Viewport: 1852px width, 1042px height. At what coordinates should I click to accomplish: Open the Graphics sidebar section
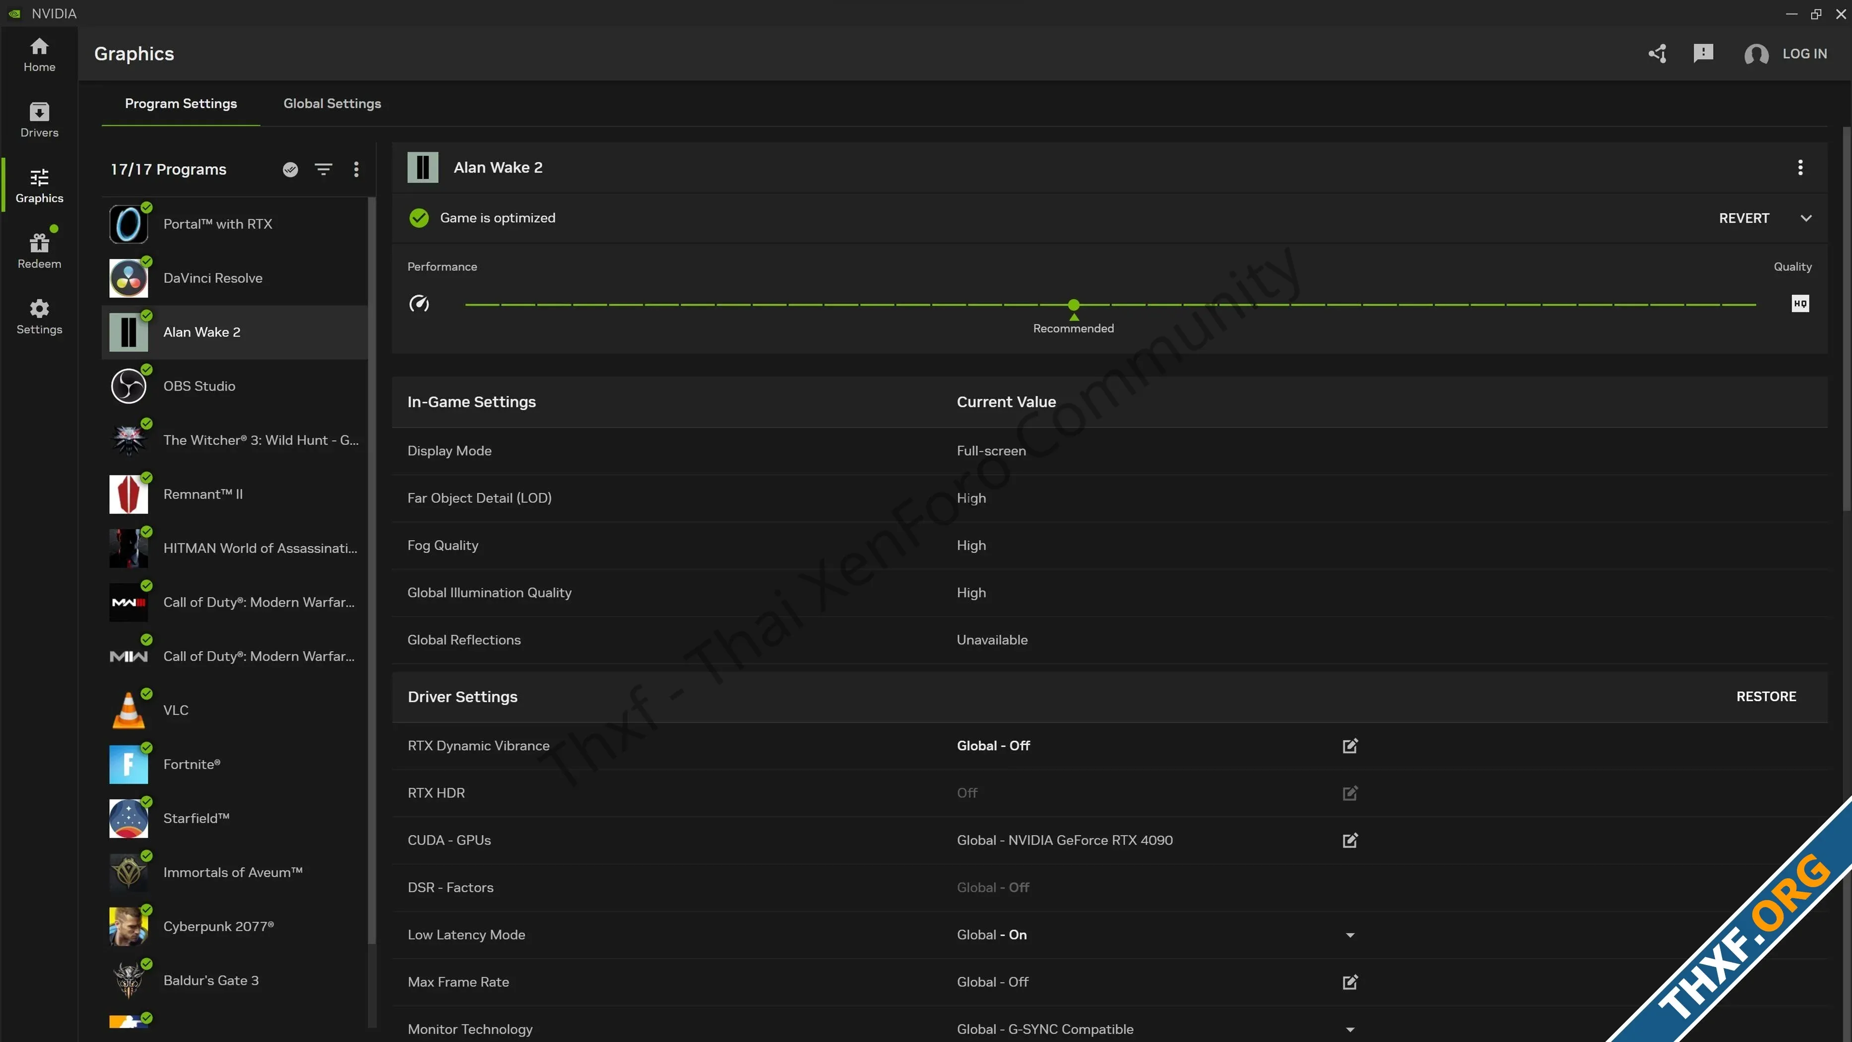(x=39, y=186)
